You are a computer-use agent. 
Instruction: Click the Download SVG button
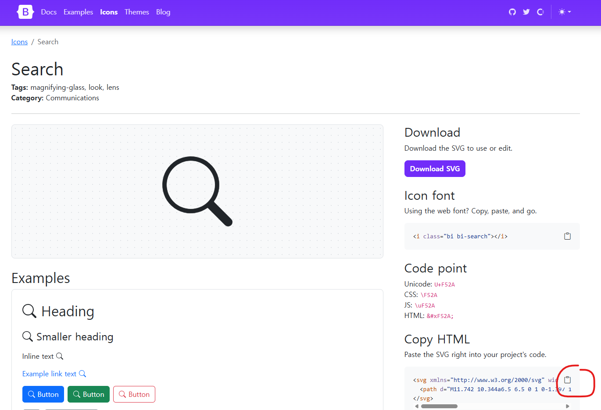(x=435, y=169)
